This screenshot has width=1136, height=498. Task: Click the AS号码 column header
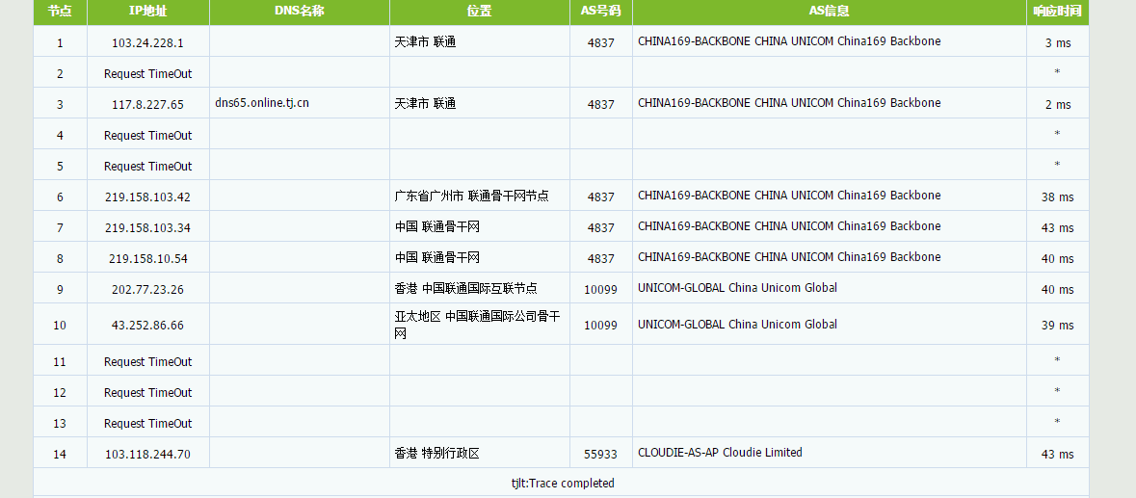tap(600, 12)
